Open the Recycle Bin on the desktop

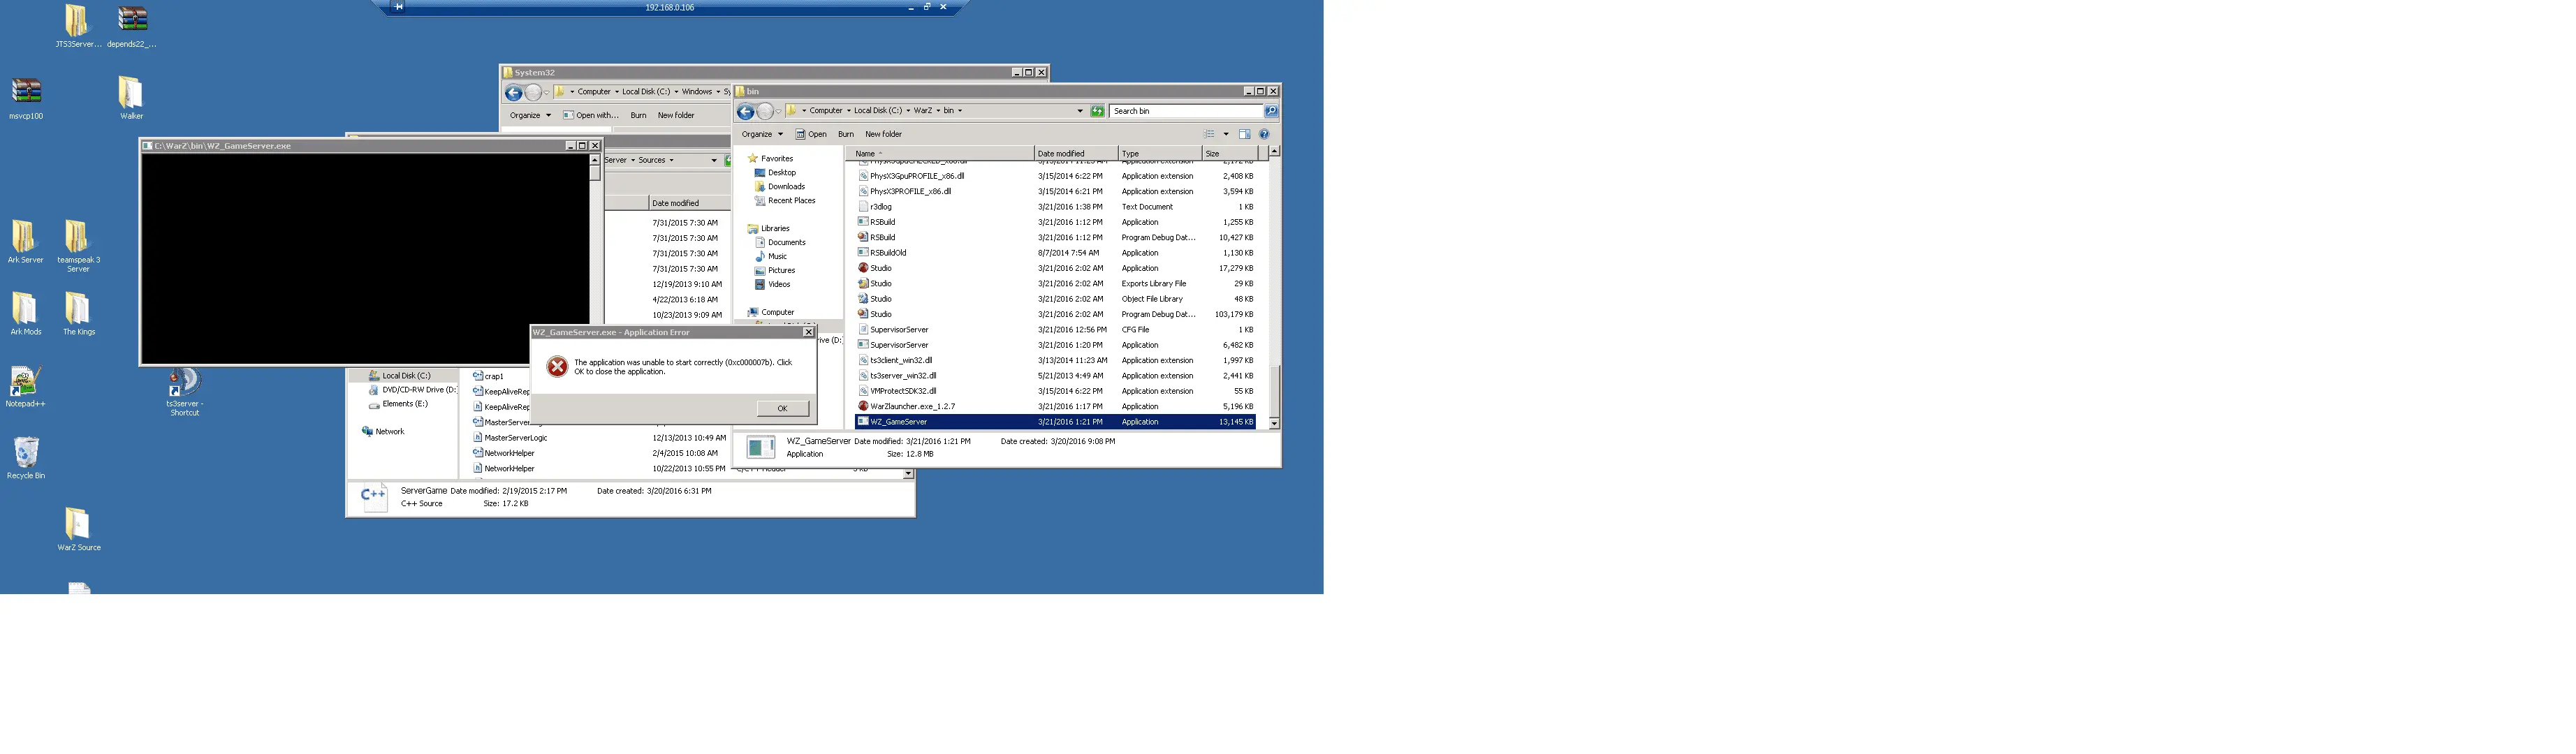(x=26, y=458)
